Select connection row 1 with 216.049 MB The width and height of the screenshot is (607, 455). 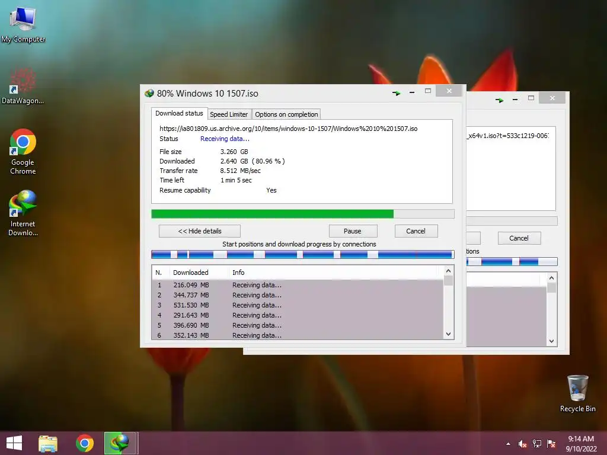tap(298, 285)
